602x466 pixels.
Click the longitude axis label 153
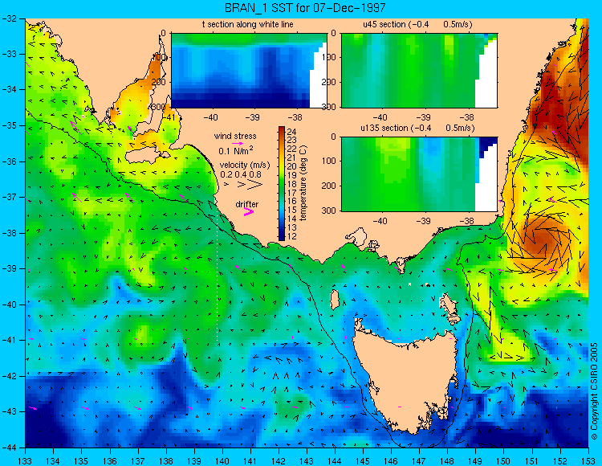(x=588, y=461)
